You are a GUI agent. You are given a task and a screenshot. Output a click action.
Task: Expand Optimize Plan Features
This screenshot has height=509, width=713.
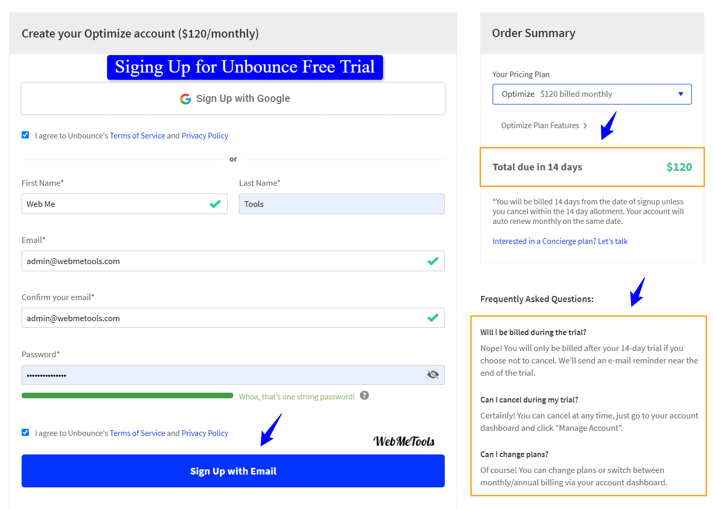tap(544, 126)
